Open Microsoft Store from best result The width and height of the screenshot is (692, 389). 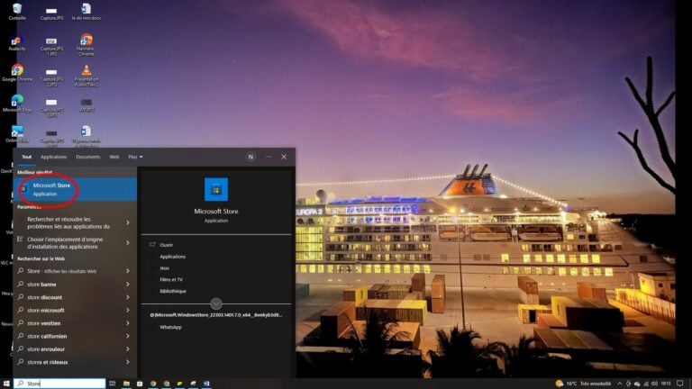tap(50, 189)
